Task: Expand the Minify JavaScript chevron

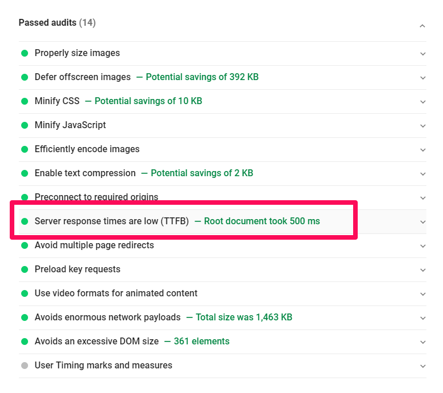Action: pos(422,126)
